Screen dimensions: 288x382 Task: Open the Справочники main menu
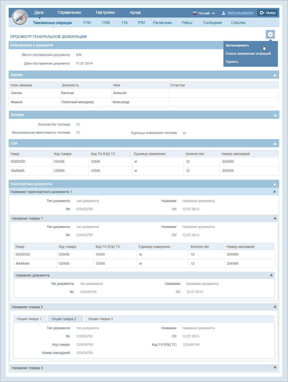coord(69,13)
